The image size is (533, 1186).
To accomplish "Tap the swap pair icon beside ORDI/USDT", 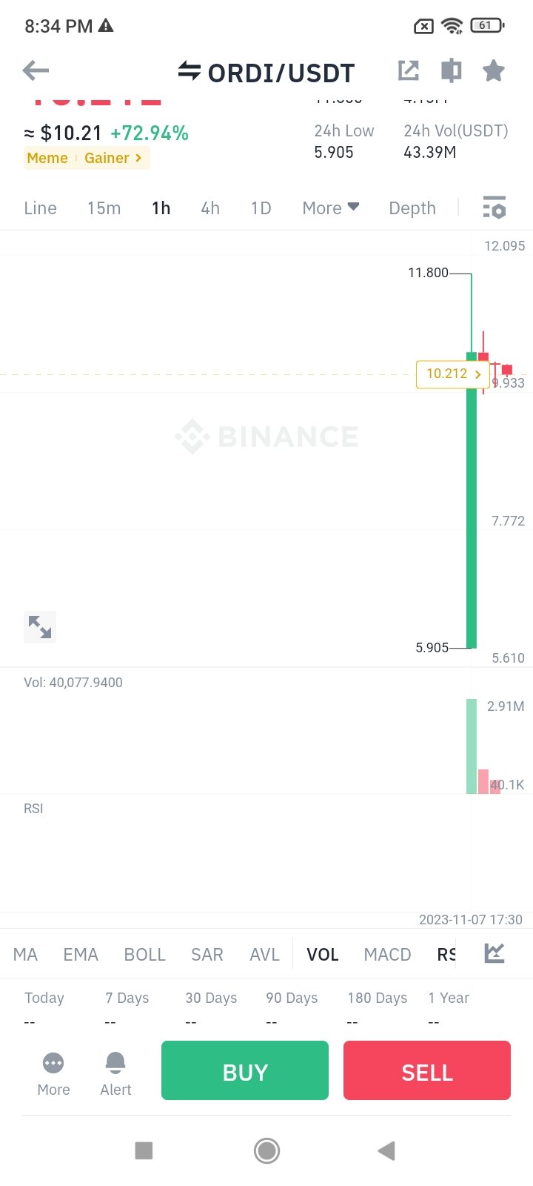I will (x=190, y=71).
